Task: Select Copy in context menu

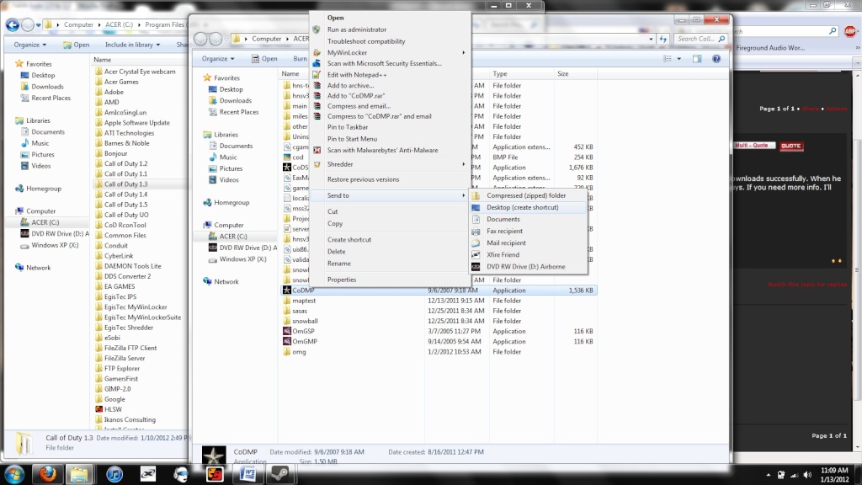Action: 335,224
